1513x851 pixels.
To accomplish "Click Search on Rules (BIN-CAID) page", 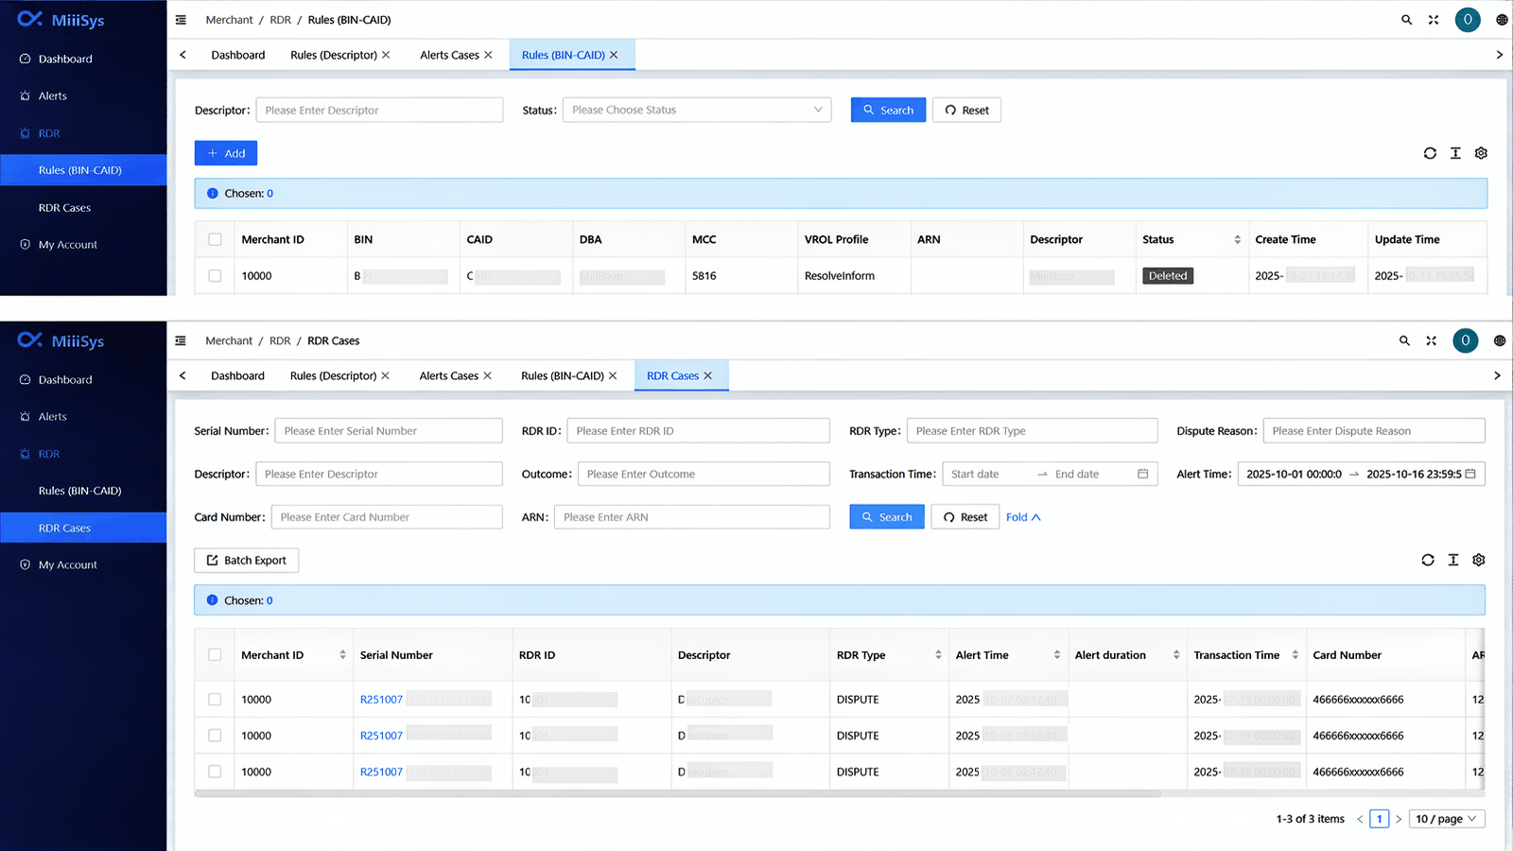I will tap(888, 110).
